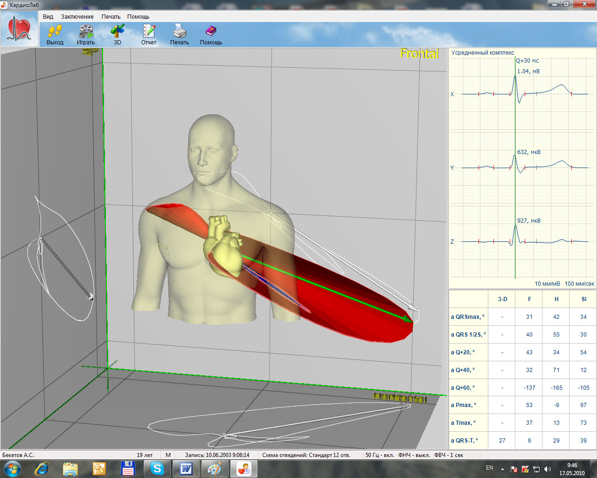Open the Вид menu
This screenshot has width=597, height=478.
point(48,16)
